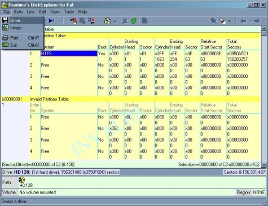Open the Help menu
Screen dimensions: 268x206
click(82, 12)
